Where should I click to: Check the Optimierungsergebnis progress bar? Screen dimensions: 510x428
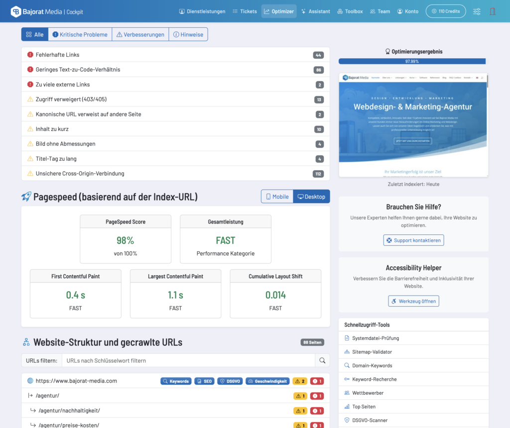click(x=413, y=61)
